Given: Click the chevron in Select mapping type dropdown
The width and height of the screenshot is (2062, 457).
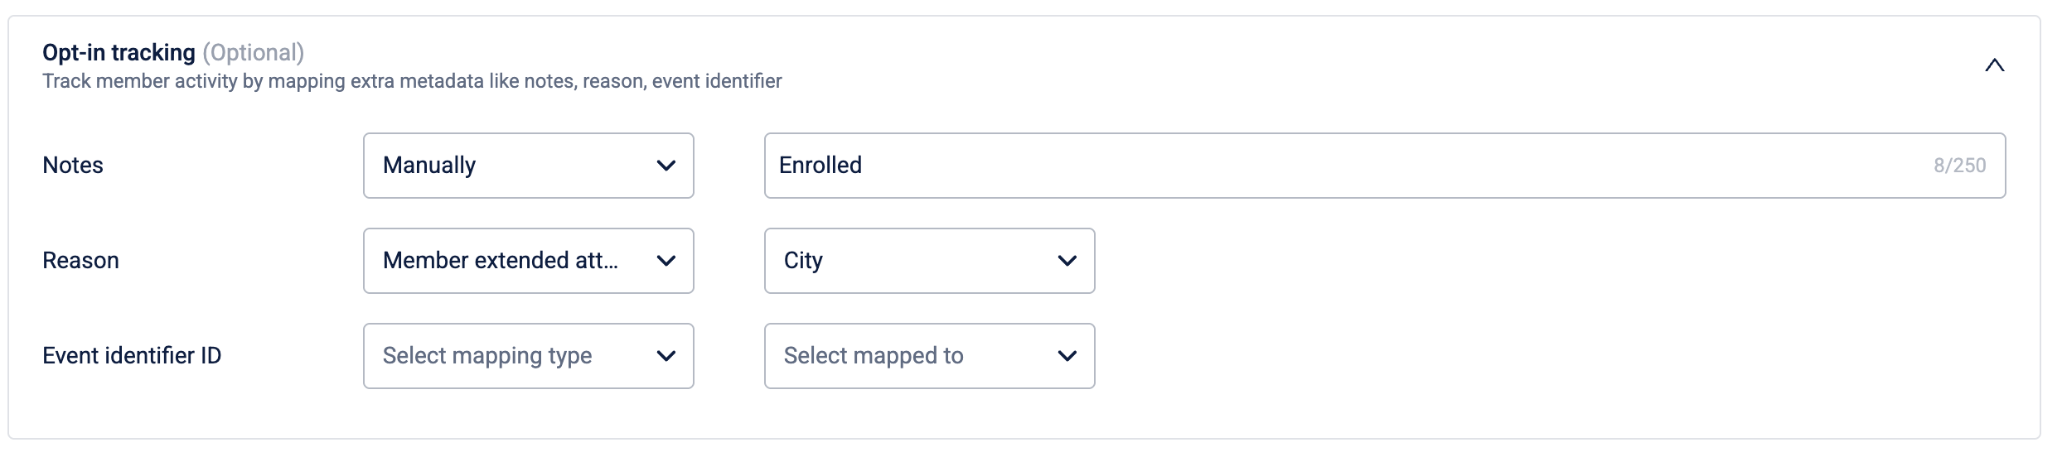Looking at the screenshot, I should [x=666, y=356].
